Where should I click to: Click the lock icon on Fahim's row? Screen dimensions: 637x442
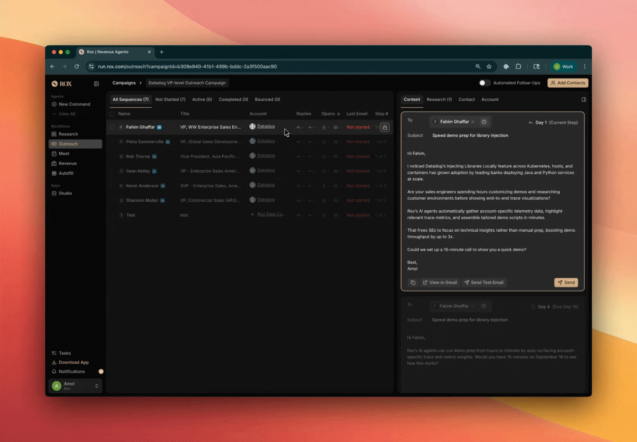pos(384,127)
